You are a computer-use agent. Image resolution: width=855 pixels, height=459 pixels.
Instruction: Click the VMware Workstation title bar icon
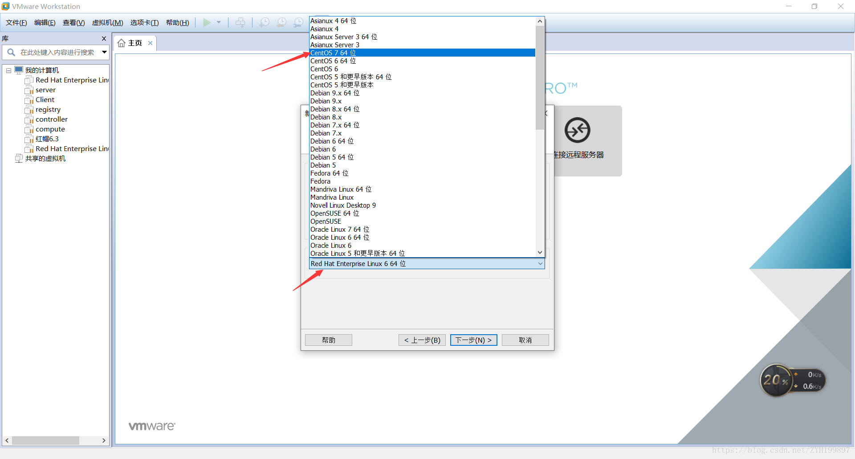[5, 6]
